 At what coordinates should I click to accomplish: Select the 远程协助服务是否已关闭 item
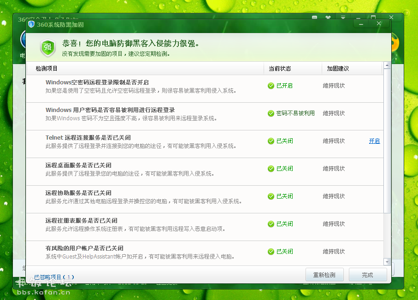click(x=205, y=199)
